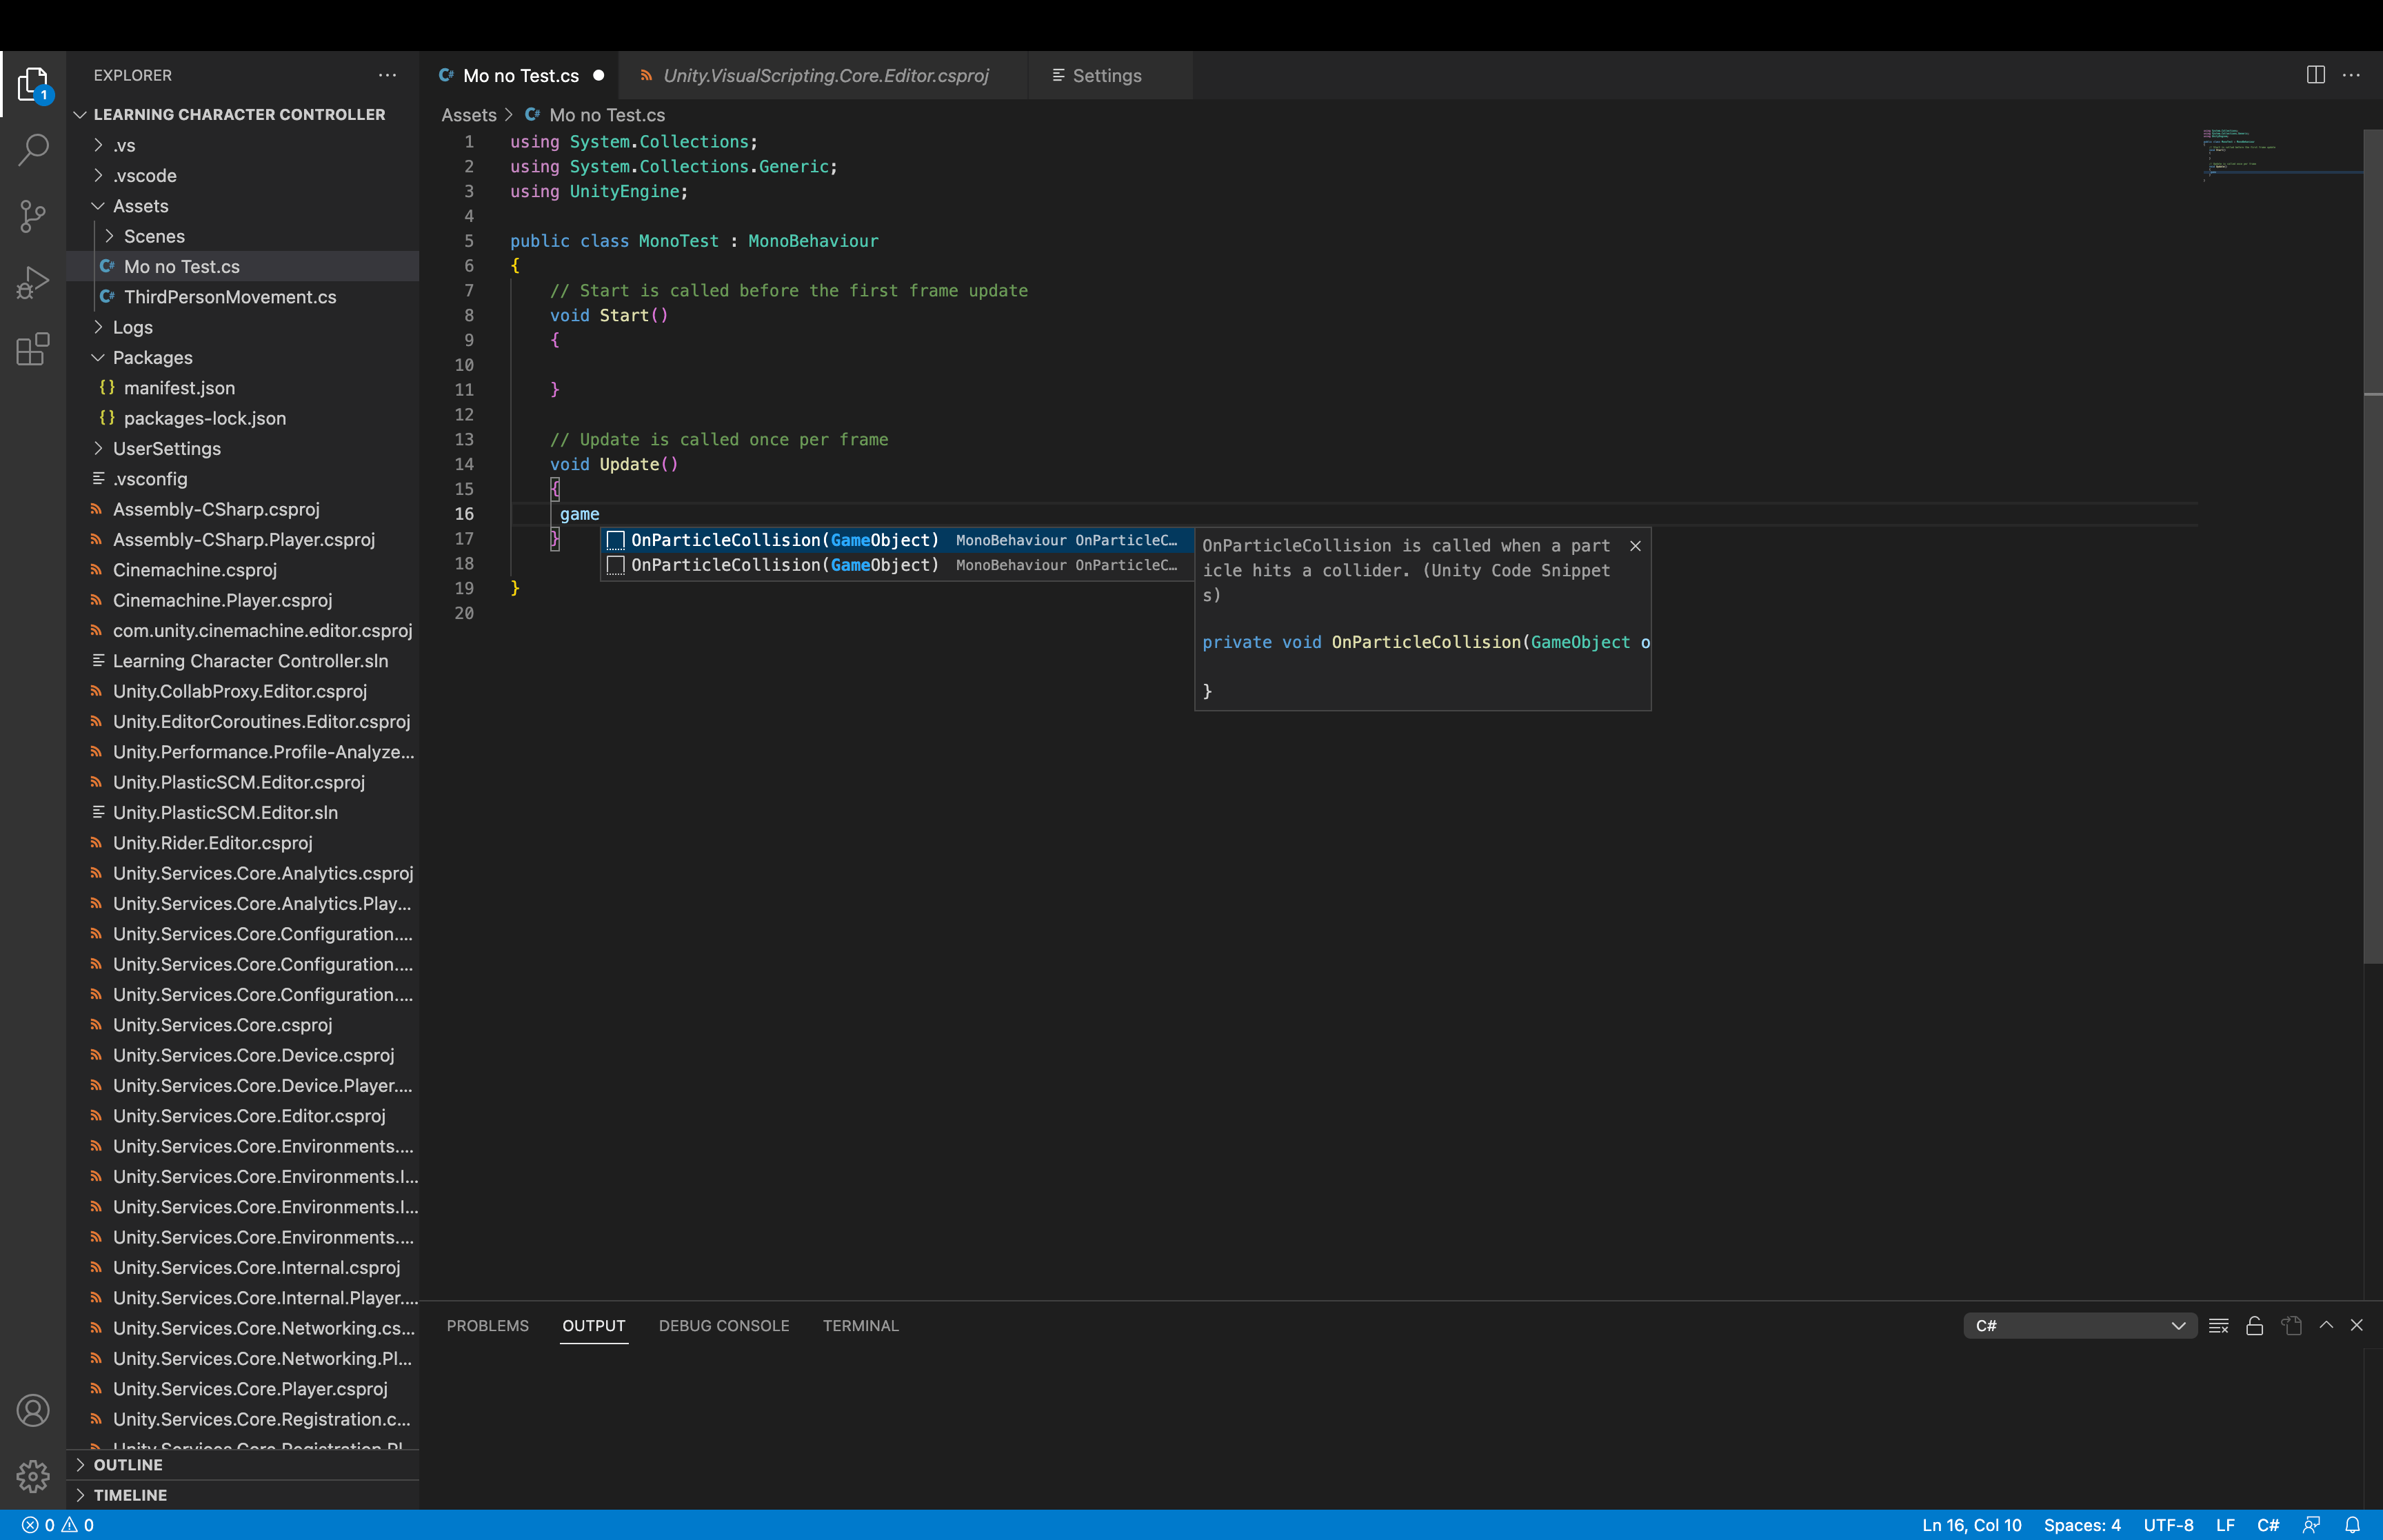Image resolution: width=2383 pixels, height=1540 pixels.
Task: Toggle output auto-scroll with the lock icon
Action: (x=2254, y=1325)
